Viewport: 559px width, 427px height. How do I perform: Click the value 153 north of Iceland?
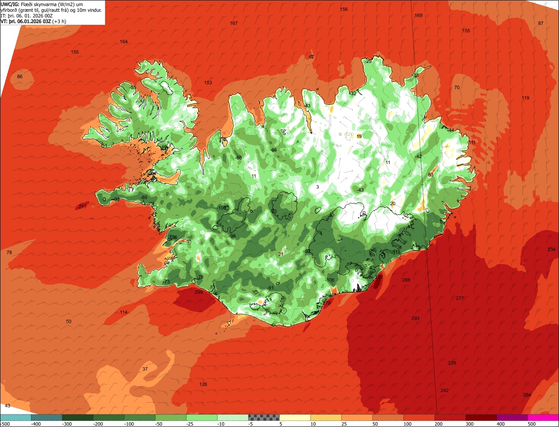click(208, 83)
